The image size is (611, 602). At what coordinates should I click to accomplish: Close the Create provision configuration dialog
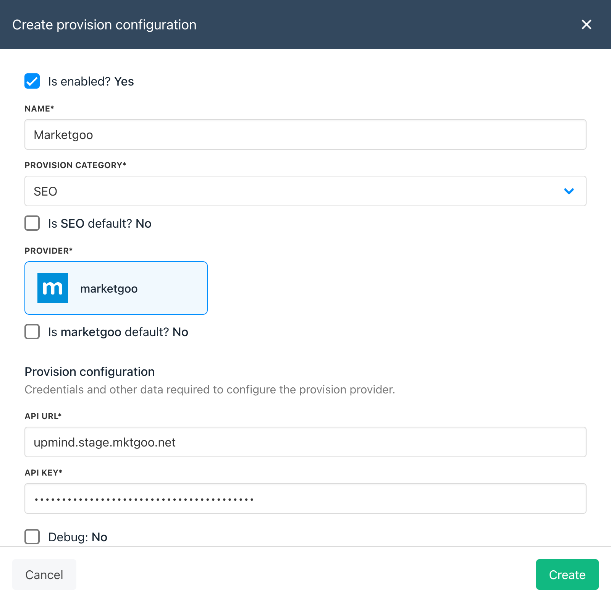586,24
